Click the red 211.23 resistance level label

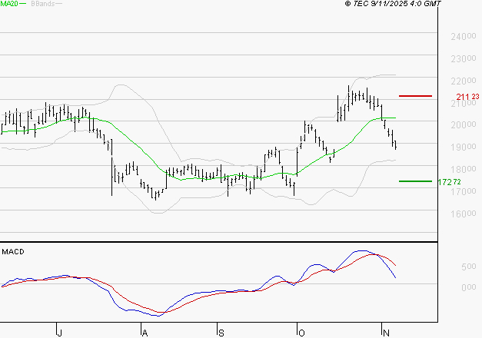coord(467,97)
